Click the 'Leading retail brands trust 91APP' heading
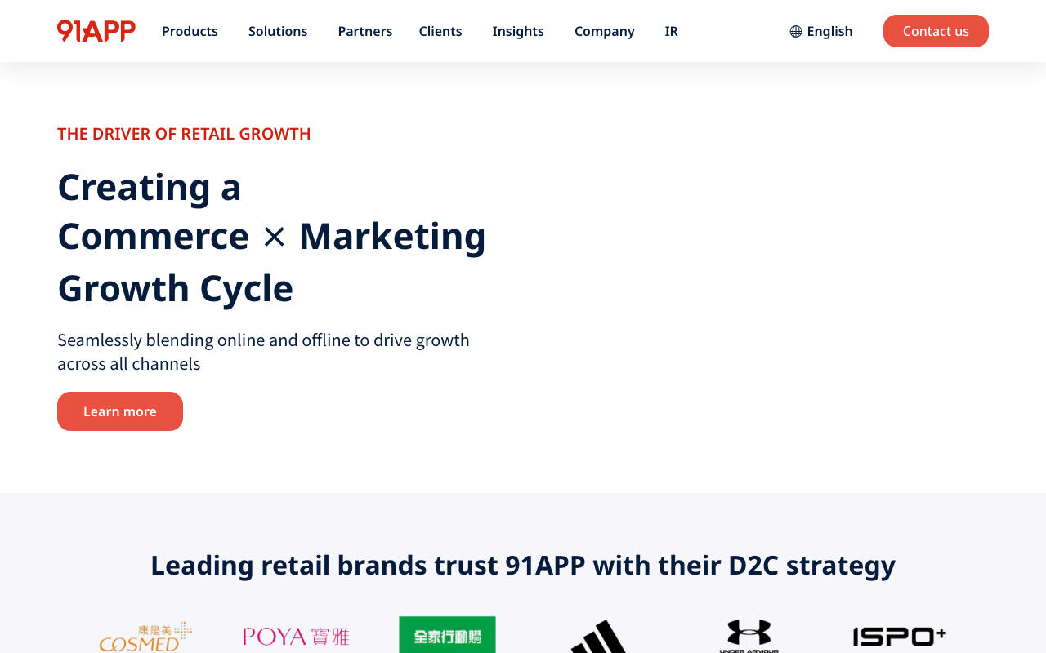The height and width of the screenshot is (653, 1046). pos(523,565)
